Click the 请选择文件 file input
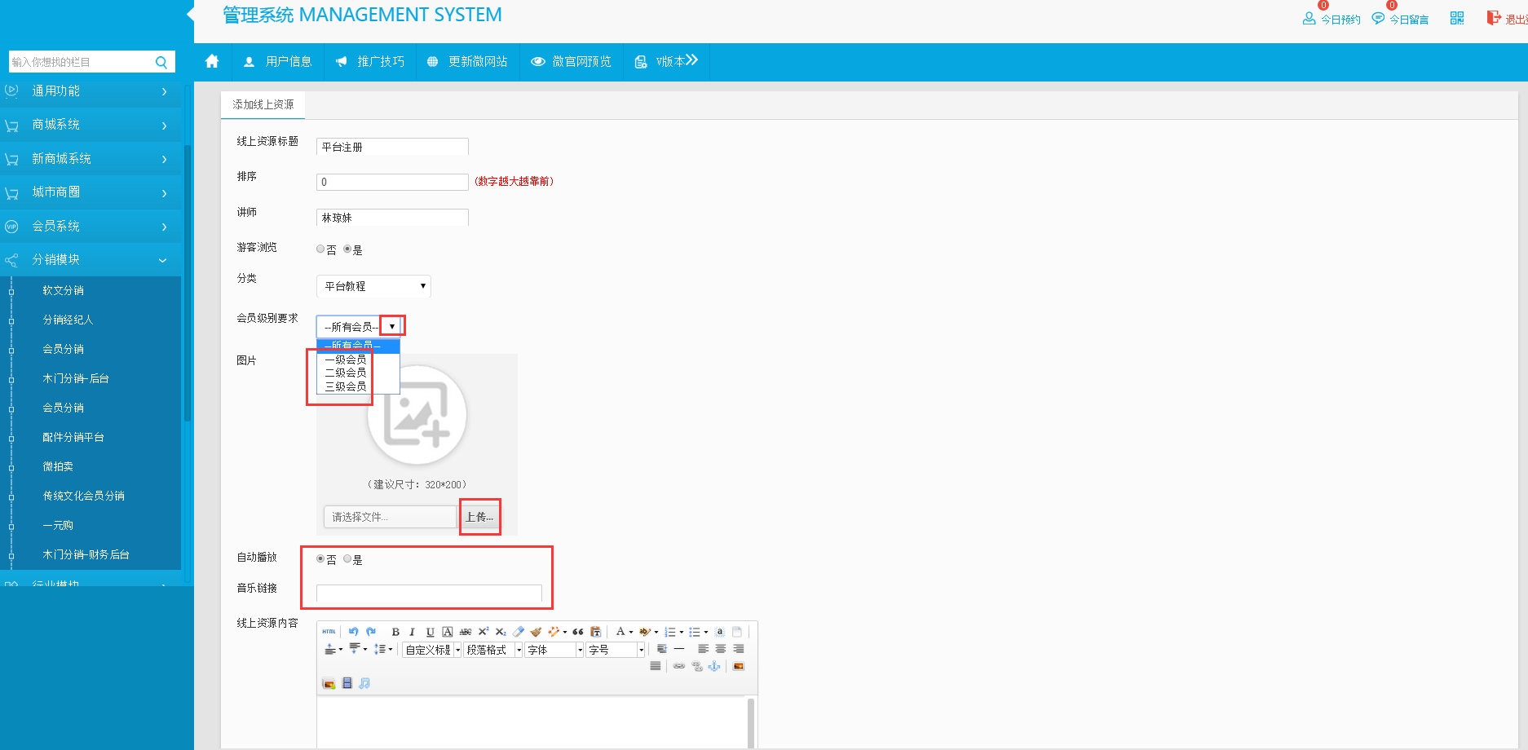Screen dimensions: 1528x750 point(390,517)
